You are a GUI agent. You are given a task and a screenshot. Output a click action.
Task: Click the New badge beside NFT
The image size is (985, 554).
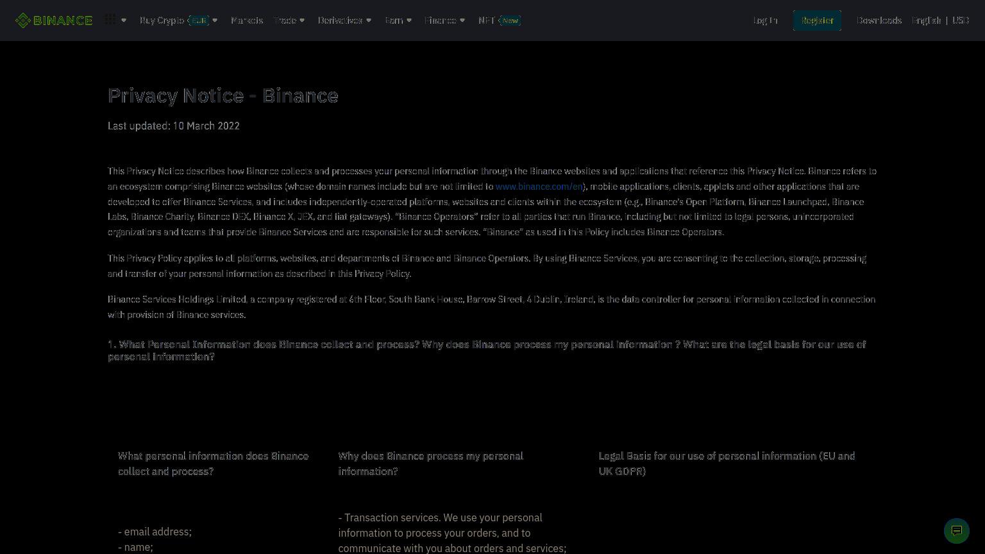click(510, 21)
